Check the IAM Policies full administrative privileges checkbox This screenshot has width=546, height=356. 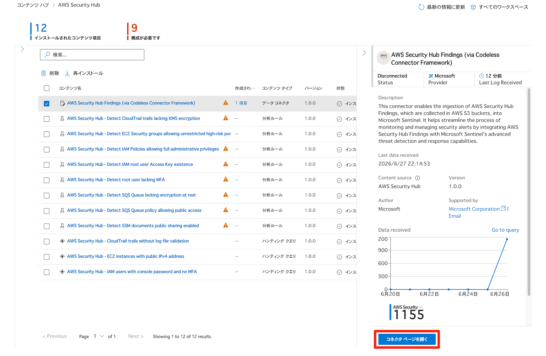(47, 150)
